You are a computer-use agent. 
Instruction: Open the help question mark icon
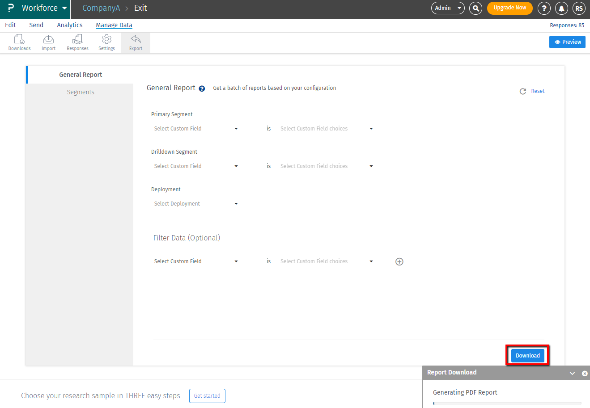pos(544,8)
